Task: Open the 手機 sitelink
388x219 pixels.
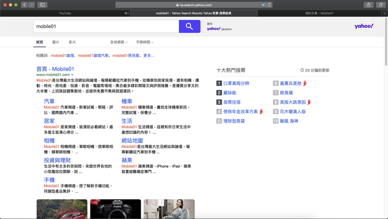Action: click(49, 180)
